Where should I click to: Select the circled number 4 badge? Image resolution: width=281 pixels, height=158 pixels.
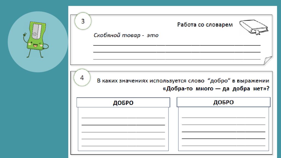click(x=82, y=78)
